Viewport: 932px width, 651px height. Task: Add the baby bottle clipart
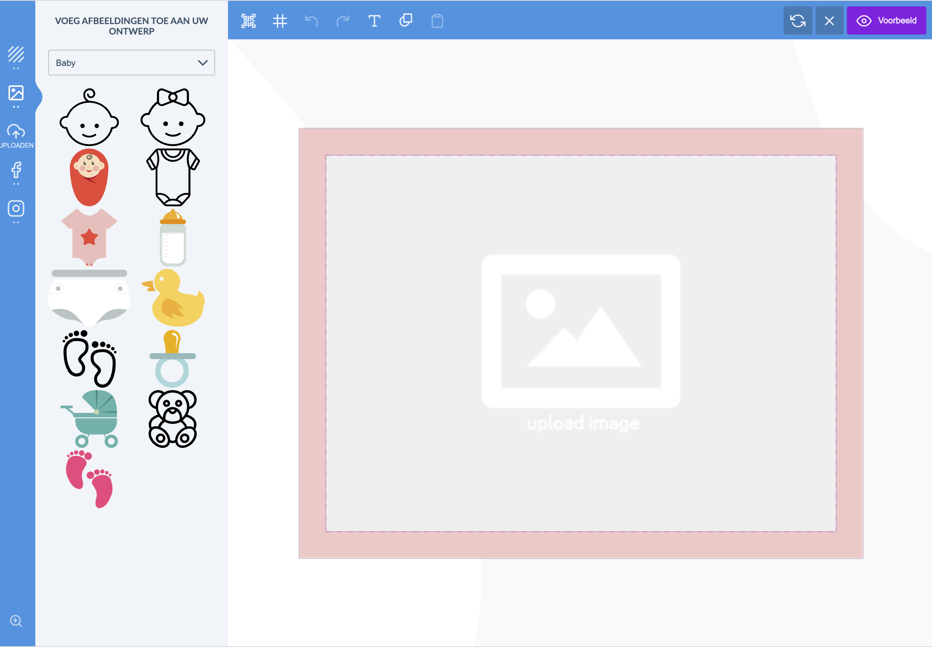click(x=173, y=238)
